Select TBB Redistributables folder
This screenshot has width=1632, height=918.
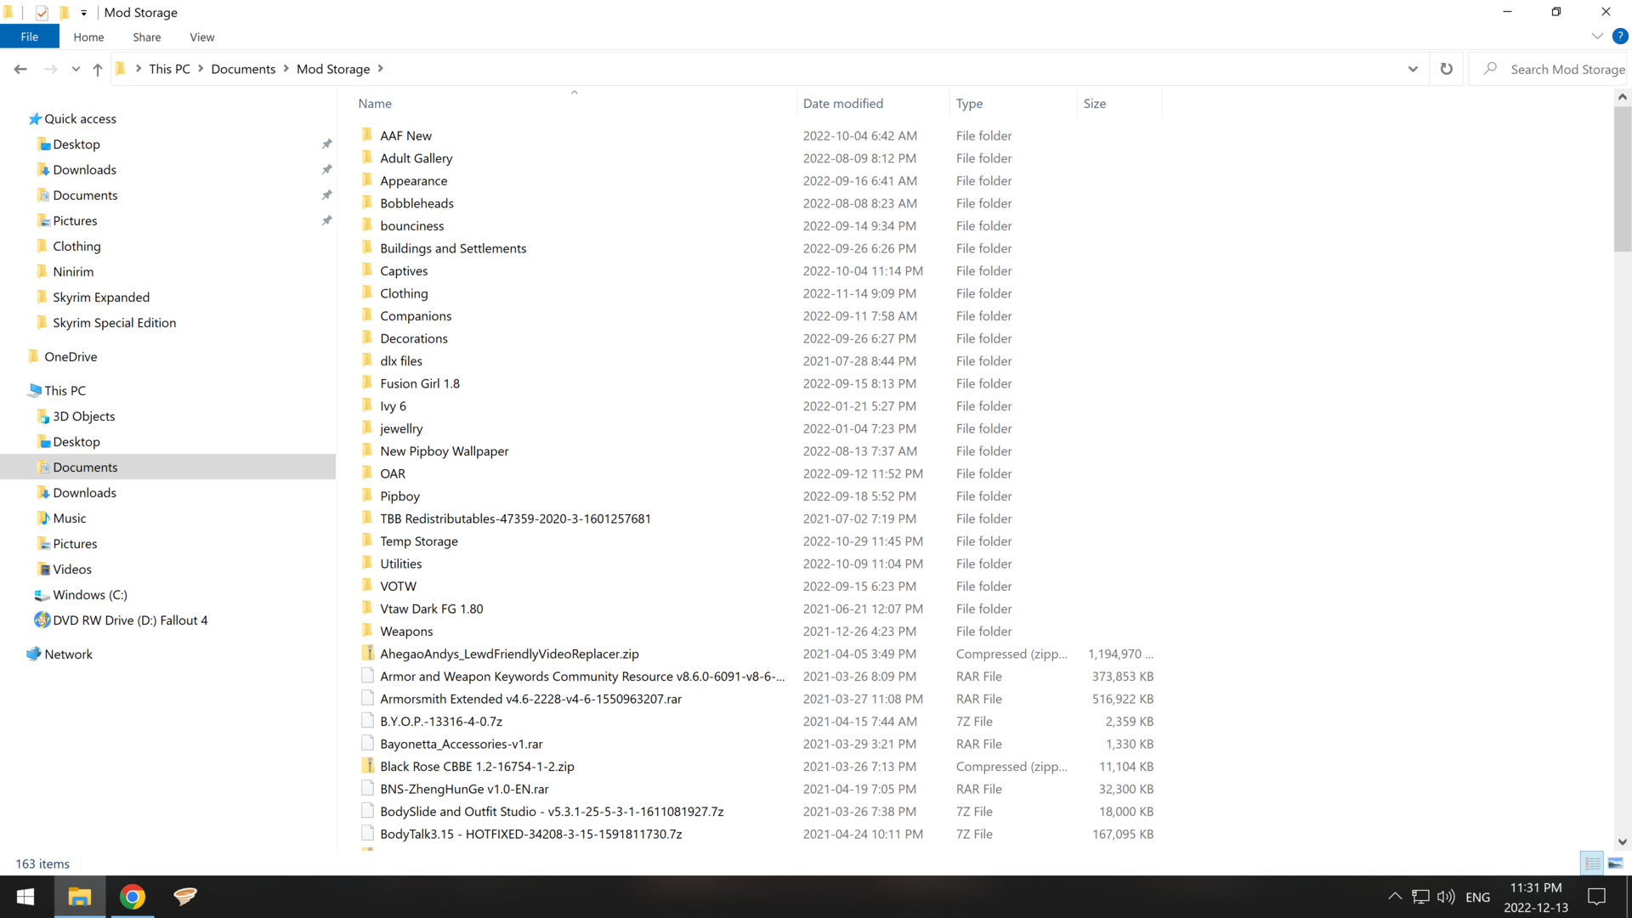515,518
